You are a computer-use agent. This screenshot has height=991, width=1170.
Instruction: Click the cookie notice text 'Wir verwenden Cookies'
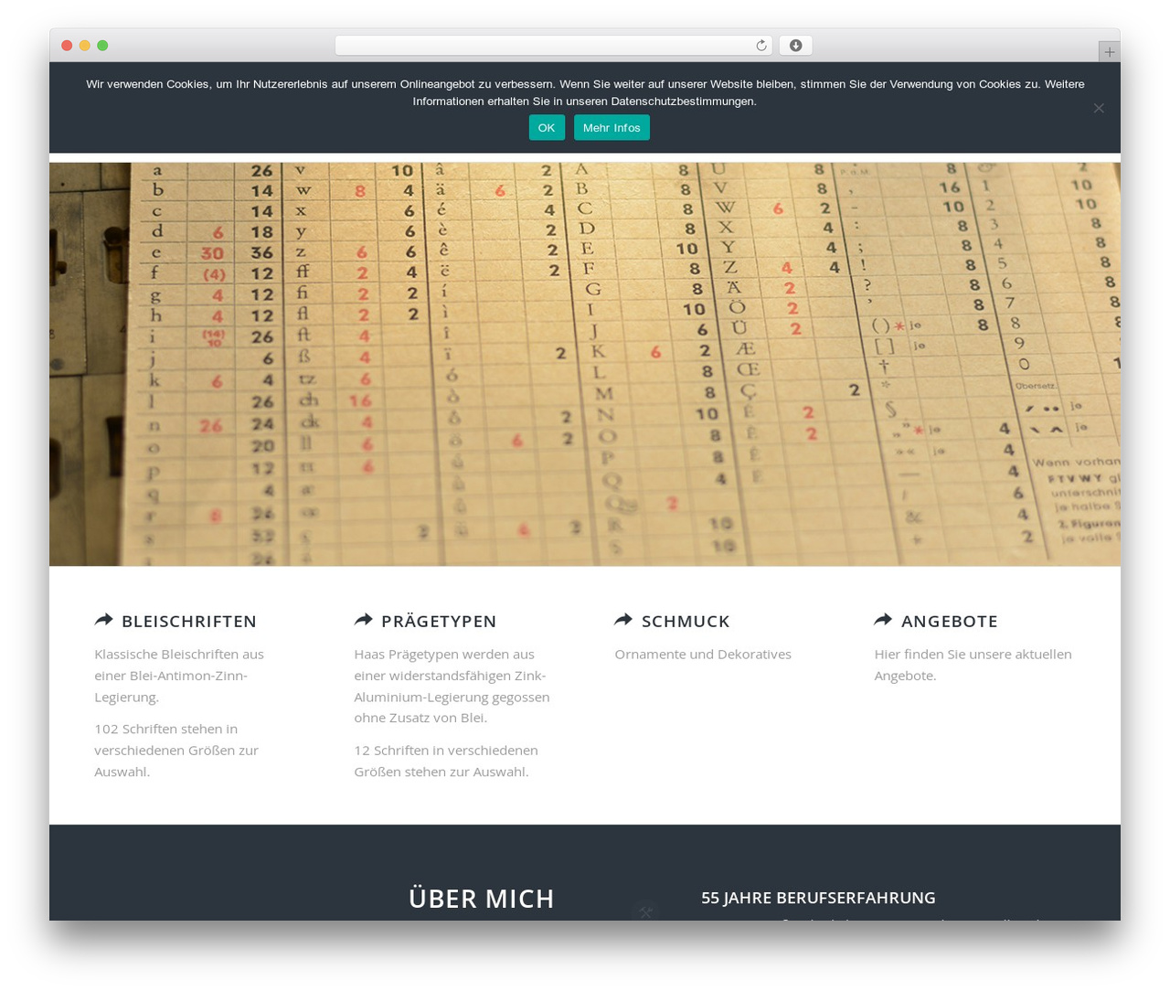click(585, 92)
